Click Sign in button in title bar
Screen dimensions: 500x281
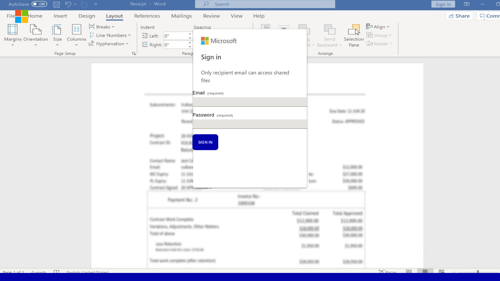click(x=443, y=4)
